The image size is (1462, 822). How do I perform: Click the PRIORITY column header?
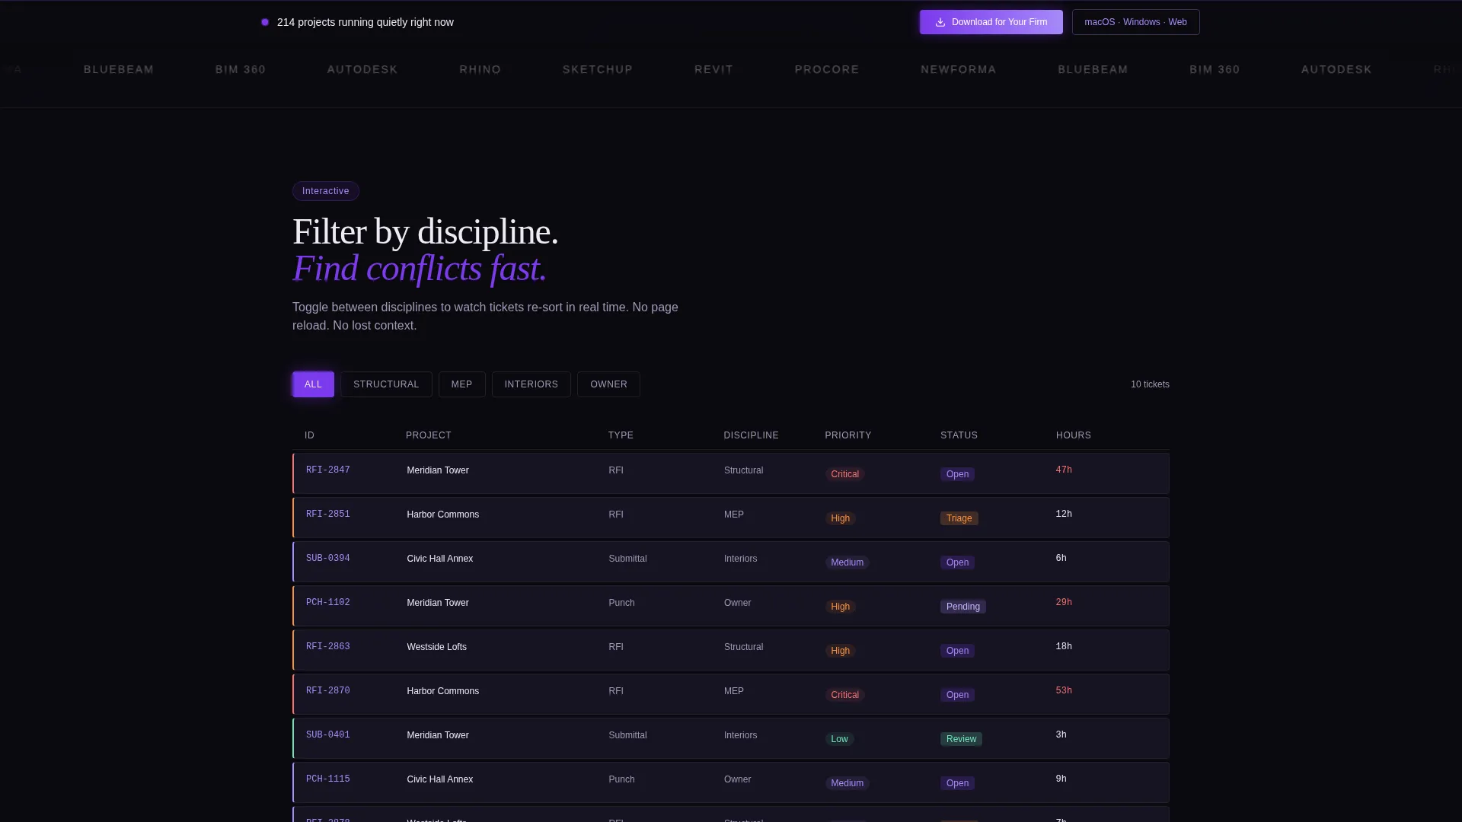(x=848, y=435)
